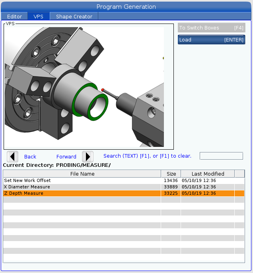This screenshot has height=273, width=253.
Task: Sort by Last Modified column header
Action: (208, 174)
